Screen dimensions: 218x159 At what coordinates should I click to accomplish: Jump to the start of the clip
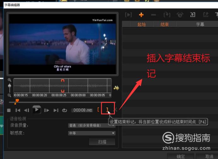(18, 110)
